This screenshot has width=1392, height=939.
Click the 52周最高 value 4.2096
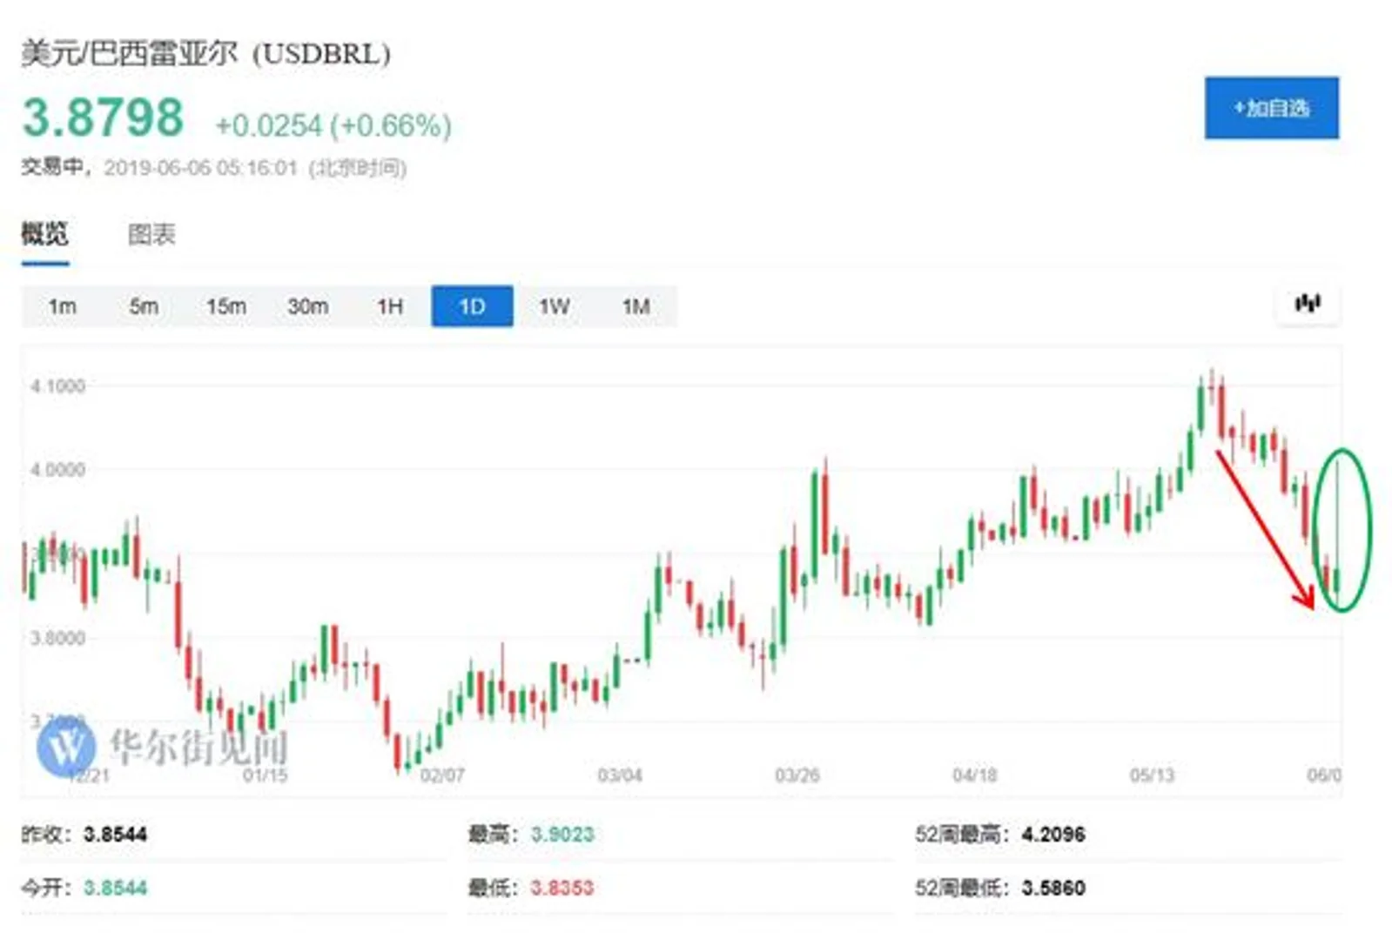click(x=1053, y=835)
